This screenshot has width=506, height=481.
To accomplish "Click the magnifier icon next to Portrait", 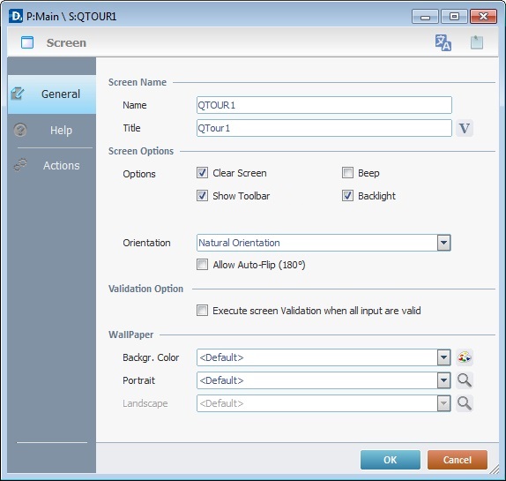I will 465,380.
